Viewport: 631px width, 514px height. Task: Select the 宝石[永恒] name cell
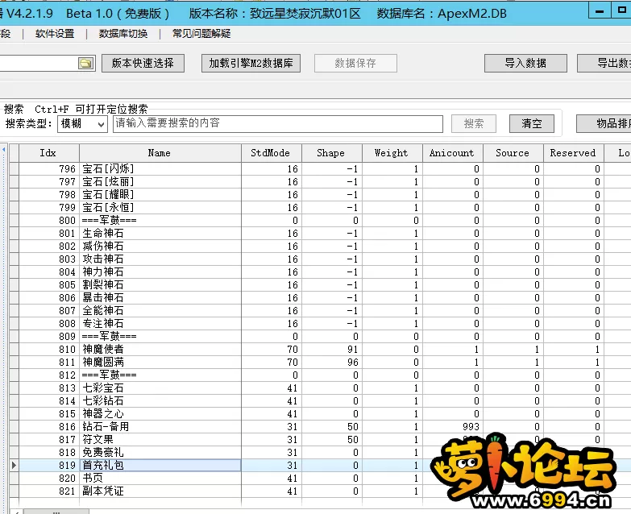tap(160, 208)
